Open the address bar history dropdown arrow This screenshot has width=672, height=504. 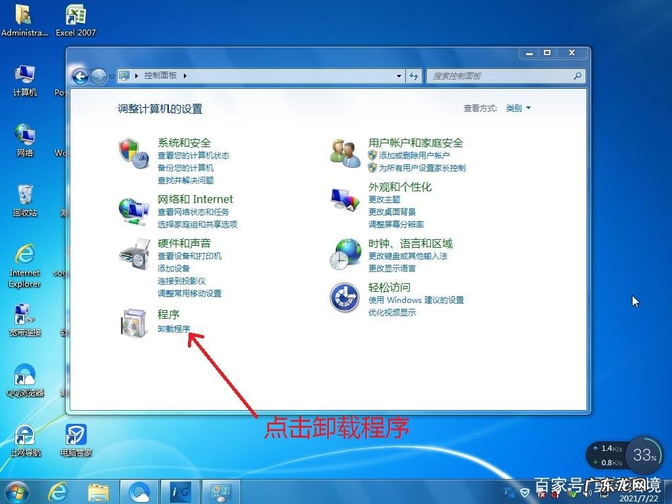(x=399, y=76)
